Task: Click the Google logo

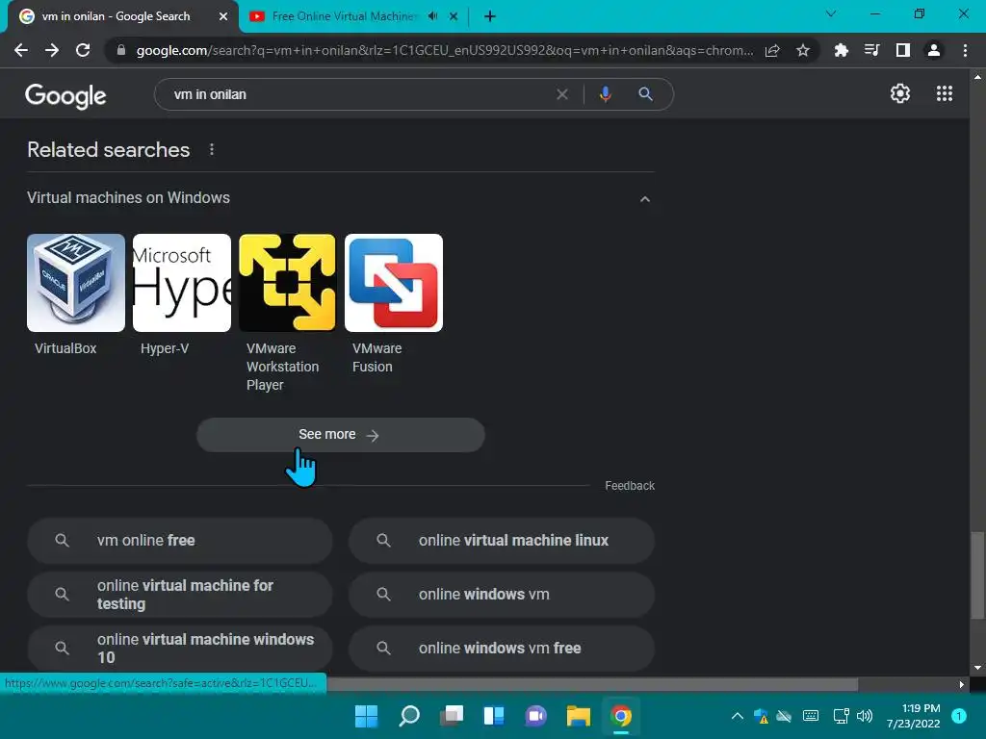Action: [x=65, y=95]
